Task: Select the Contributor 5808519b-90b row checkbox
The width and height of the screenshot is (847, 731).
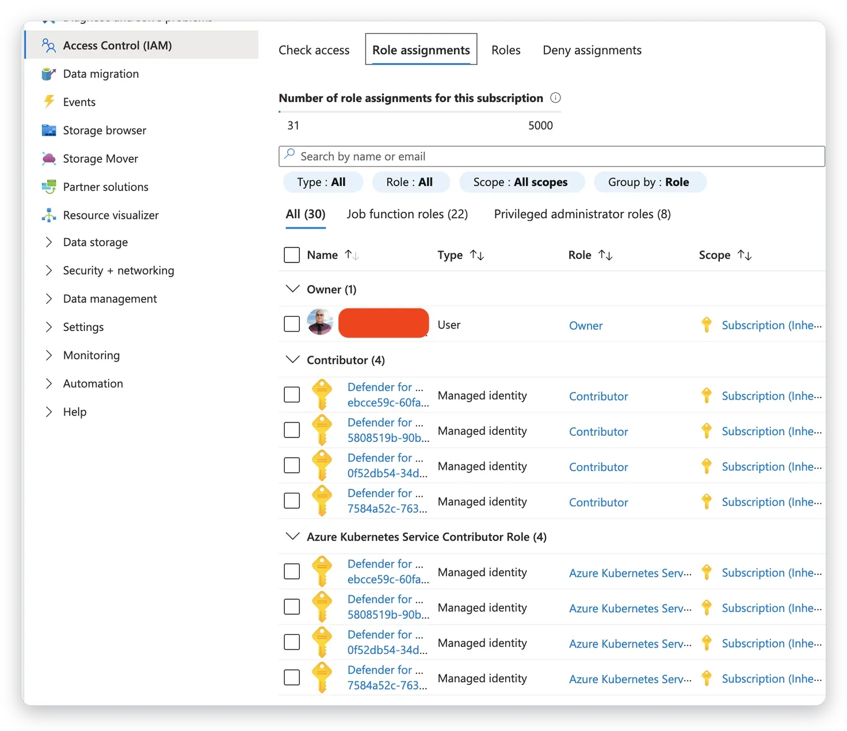Action: (x=292, y=430)
